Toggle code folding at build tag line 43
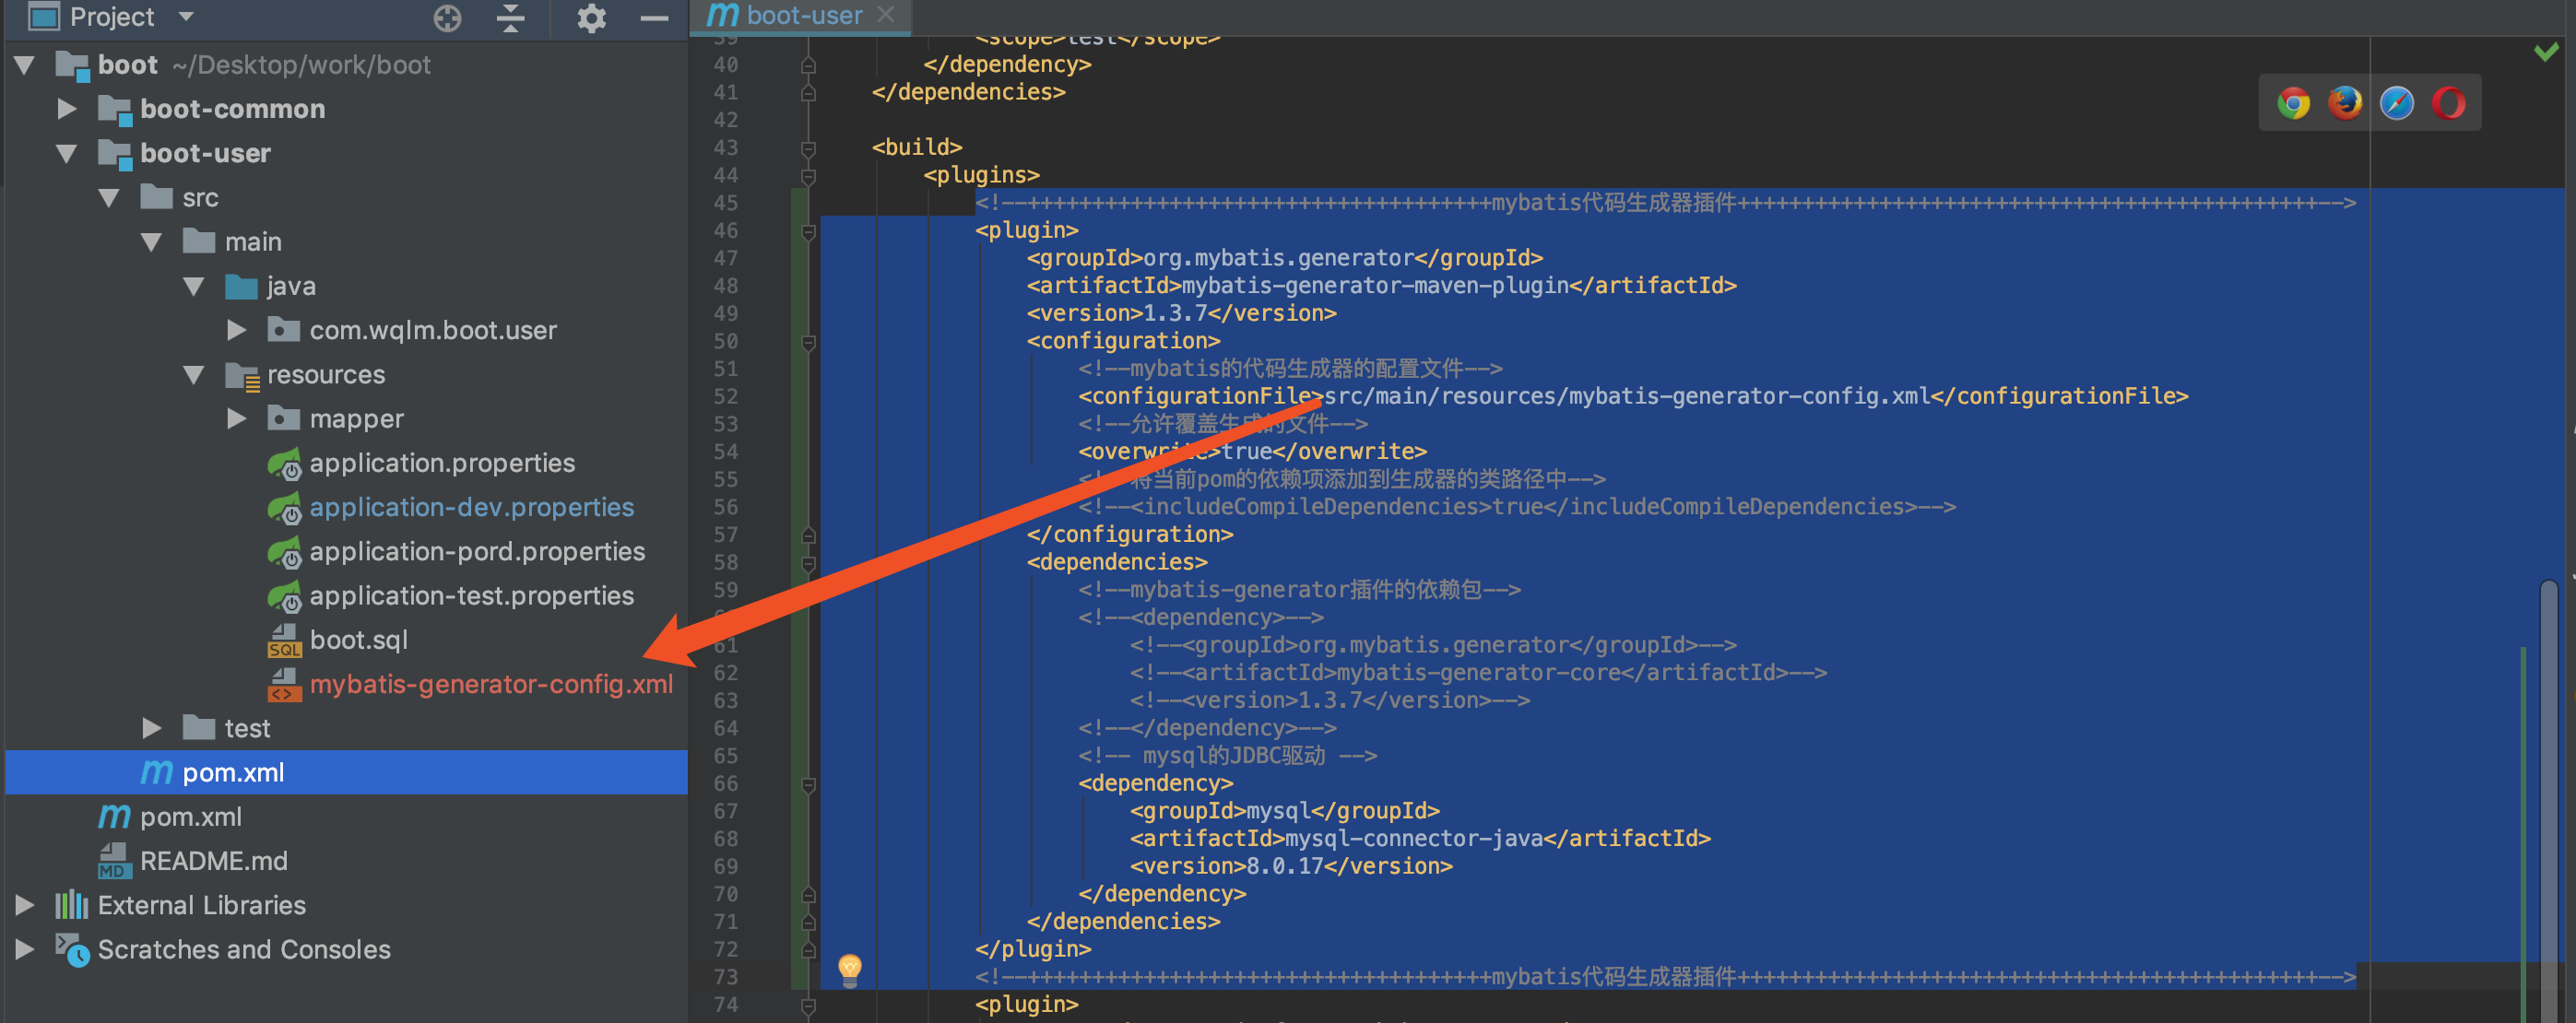 coord(808,148)
